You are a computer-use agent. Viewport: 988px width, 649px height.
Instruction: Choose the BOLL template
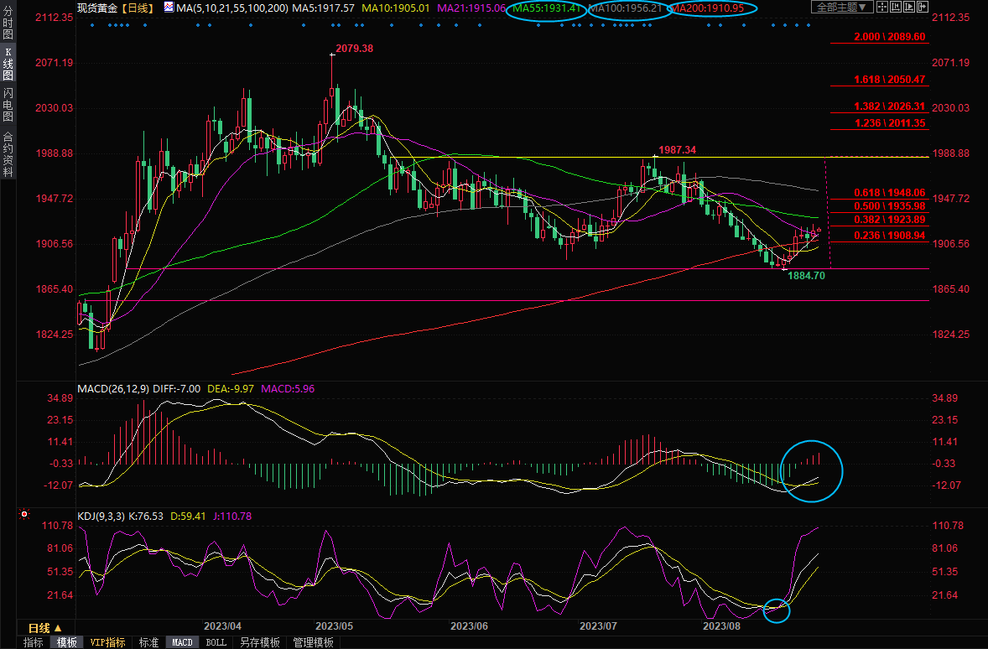[216, 642]
